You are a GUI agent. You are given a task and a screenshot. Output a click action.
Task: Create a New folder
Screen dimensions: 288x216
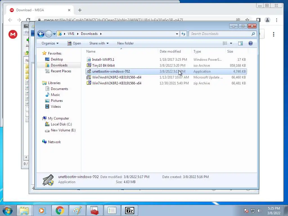point(125,43)
